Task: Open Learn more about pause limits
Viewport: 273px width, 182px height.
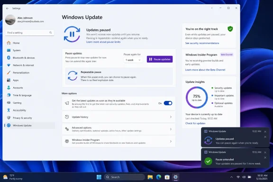Action: tap(103, 42)
